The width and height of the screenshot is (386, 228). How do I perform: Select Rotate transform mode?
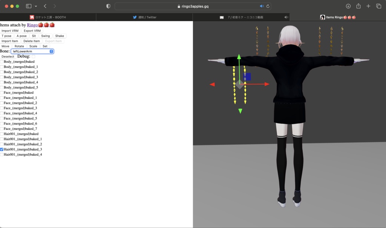click(x=19, y=46)
